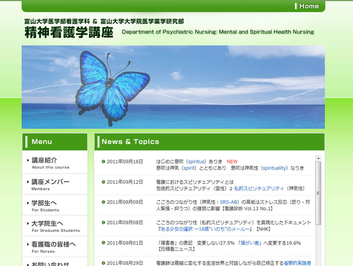Click the blue butterfly banner image
The image size is (353, 266).
[173, 87]
